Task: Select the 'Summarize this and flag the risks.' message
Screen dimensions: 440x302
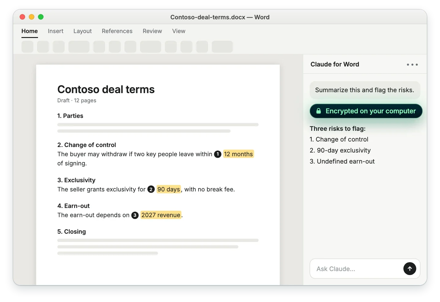Action: (365, 90)
